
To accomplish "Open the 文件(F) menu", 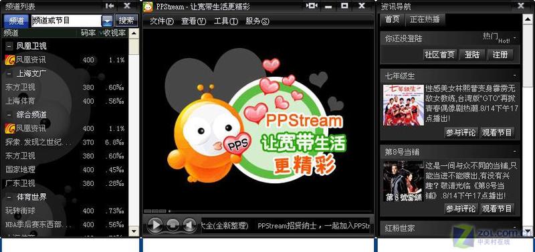I will 162,21.
